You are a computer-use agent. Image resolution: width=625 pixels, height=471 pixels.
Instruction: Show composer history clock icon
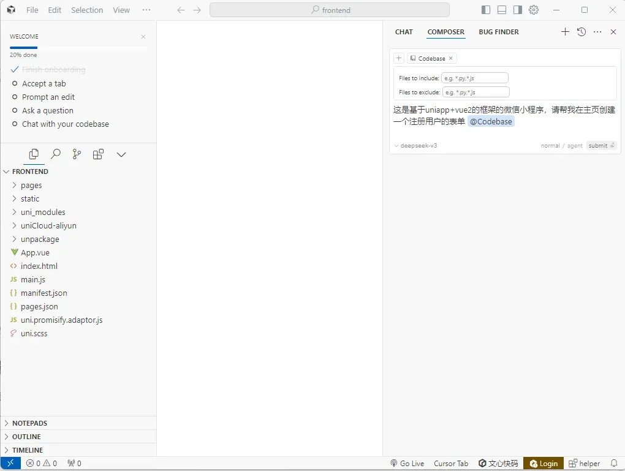click(581, 32)
